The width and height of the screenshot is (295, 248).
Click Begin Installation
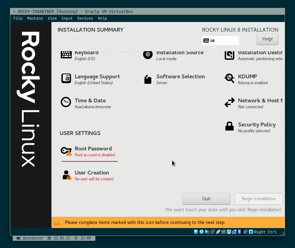(258, 199)
